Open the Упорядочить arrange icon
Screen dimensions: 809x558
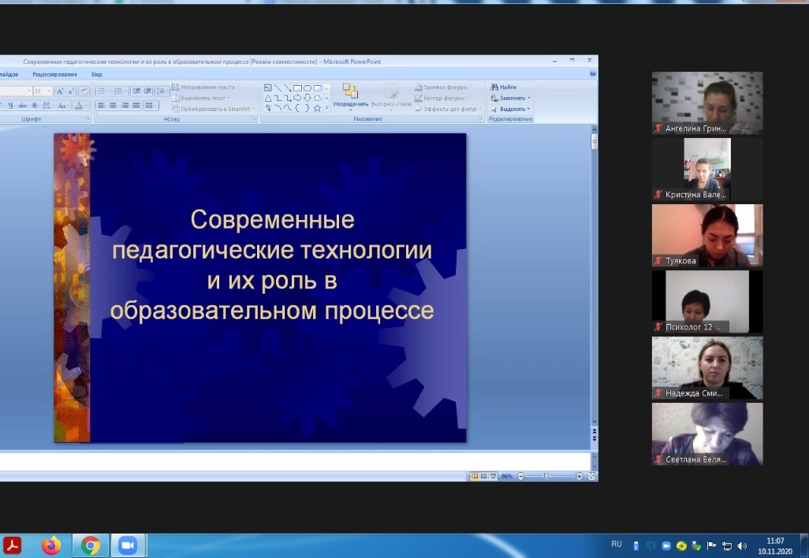(x=350, y=91)
